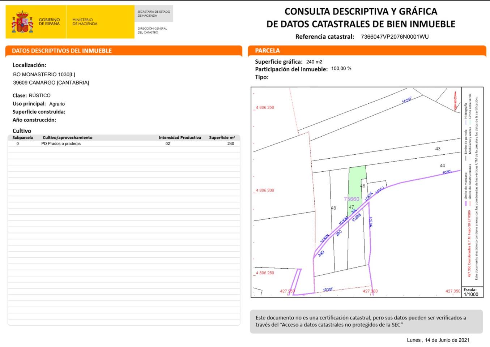Viewport: 490px width, 347px height.
Task: Click the title 'CONSULTA DESCRIPTIVA Y GRÁFICA'
Action: point(361,11)
